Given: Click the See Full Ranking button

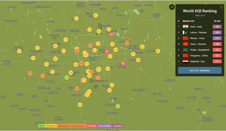Looking at the screenshot, I should click(x=200, y=70).
